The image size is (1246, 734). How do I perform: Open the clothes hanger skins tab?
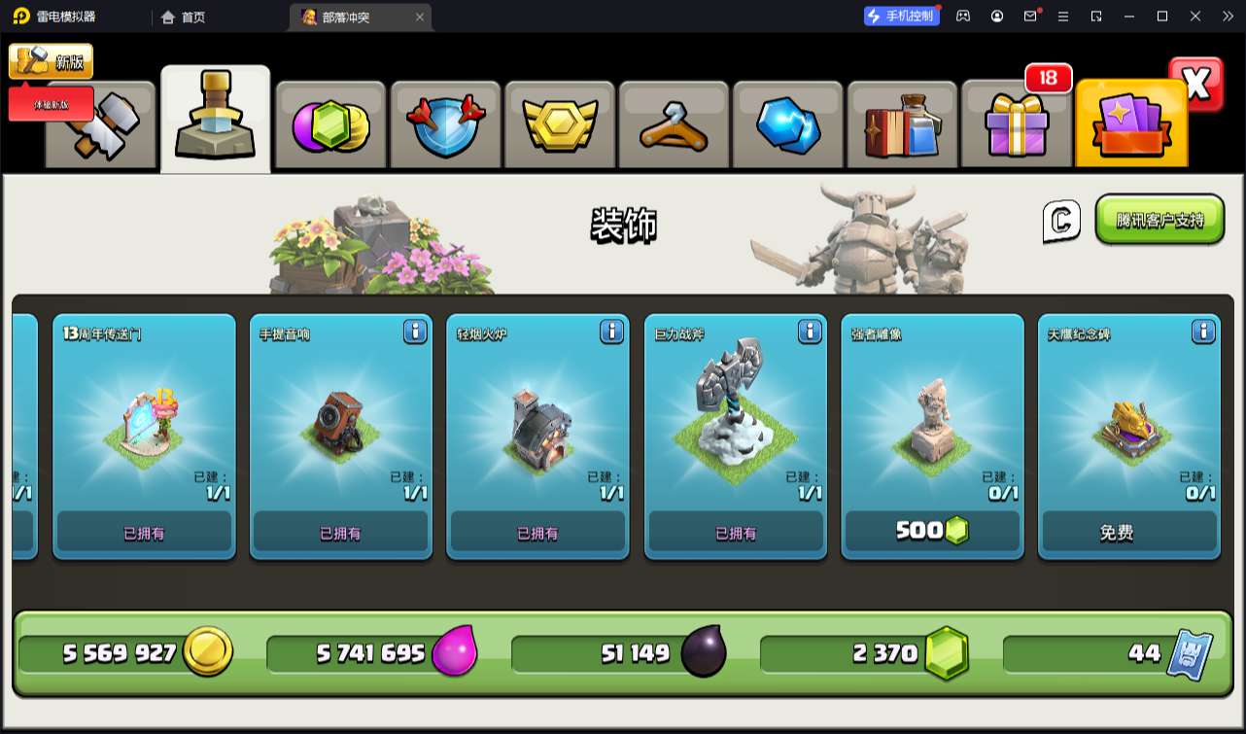pyautogui.click(x=674, y=126)
